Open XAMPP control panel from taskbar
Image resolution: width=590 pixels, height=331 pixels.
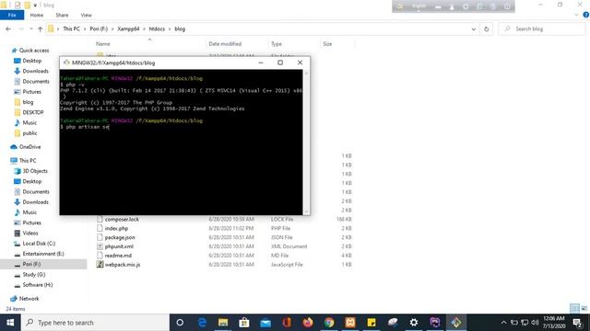tap(350, 323)
